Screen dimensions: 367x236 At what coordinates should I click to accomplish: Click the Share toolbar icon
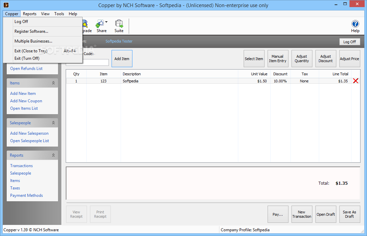(101, 26)
